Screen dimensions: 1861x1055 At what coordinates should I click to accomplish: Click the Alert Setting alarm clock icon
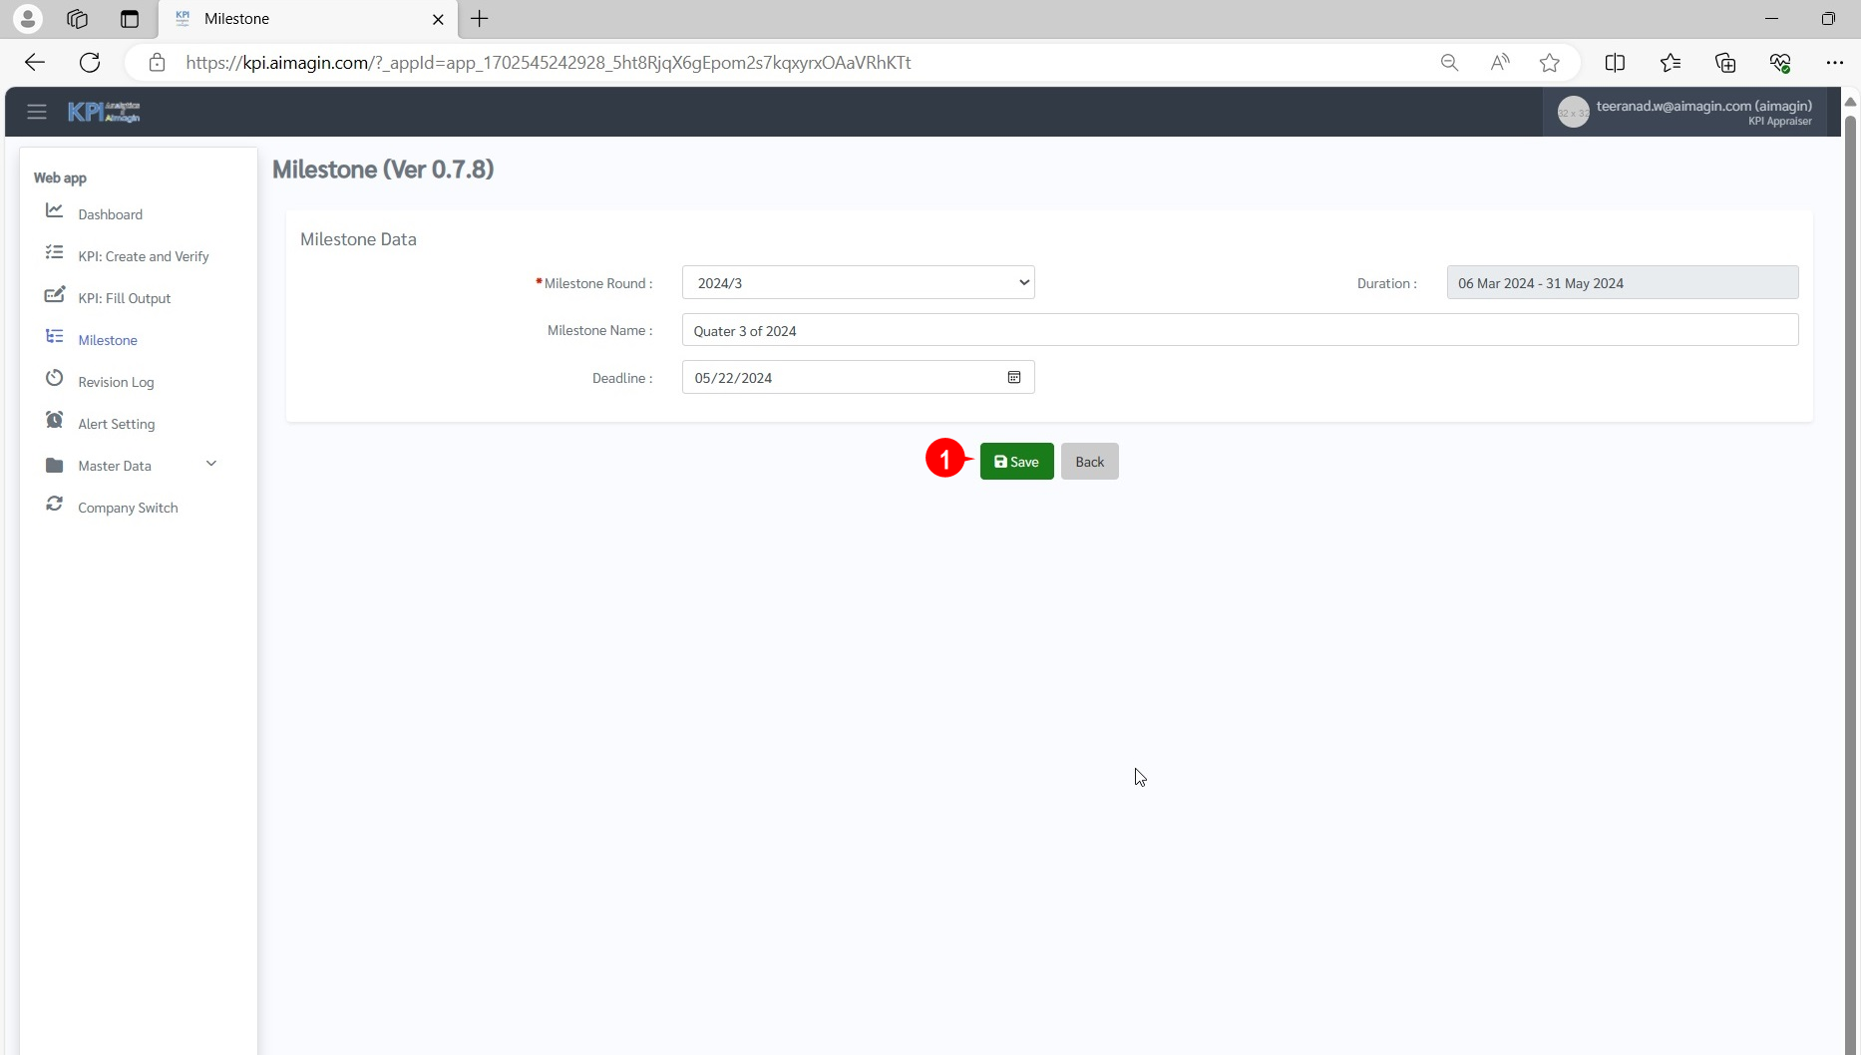[x=55, y=421]
